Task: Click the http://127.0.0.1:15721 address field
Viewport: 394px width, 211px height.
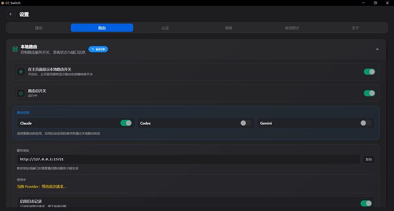Action: [x=188, y=159]
